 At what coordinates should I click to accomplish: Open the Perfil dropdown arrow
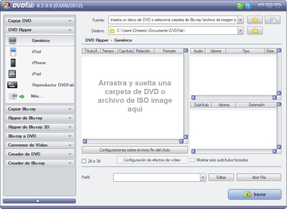click(203, 177)
